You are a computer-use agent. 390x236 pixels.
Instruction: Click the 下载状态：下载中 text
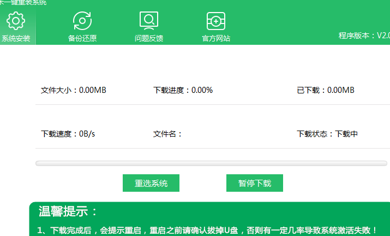(x=327, y=134)
